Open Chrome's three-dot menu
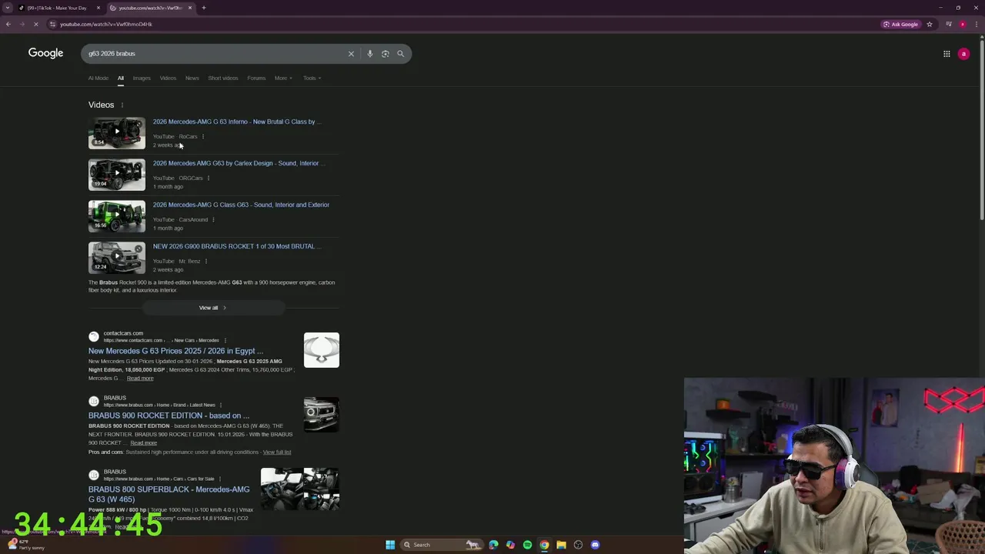985x554 pixels. pos(975,24)
